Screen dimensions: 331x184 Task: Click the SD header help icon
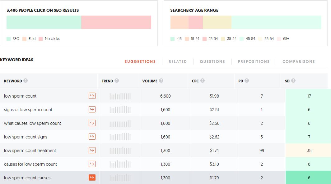pos(293,81)
